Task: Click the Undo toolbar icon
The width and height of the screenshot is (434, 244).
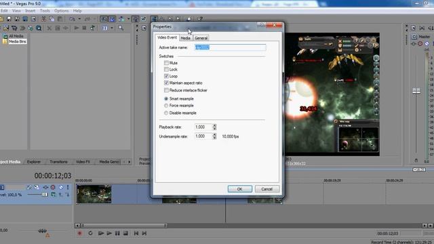Action: click(x=73, y=19)
